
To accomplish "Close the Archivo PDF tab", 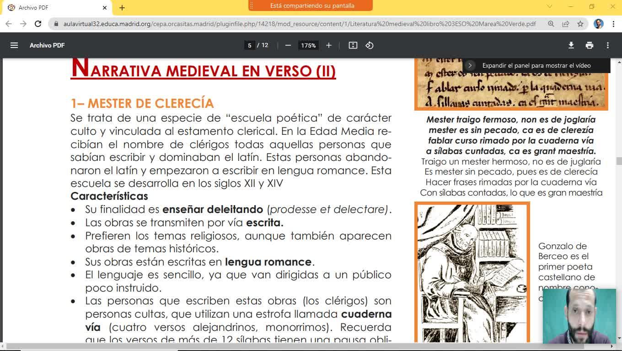I will click(x=104, y=8).
